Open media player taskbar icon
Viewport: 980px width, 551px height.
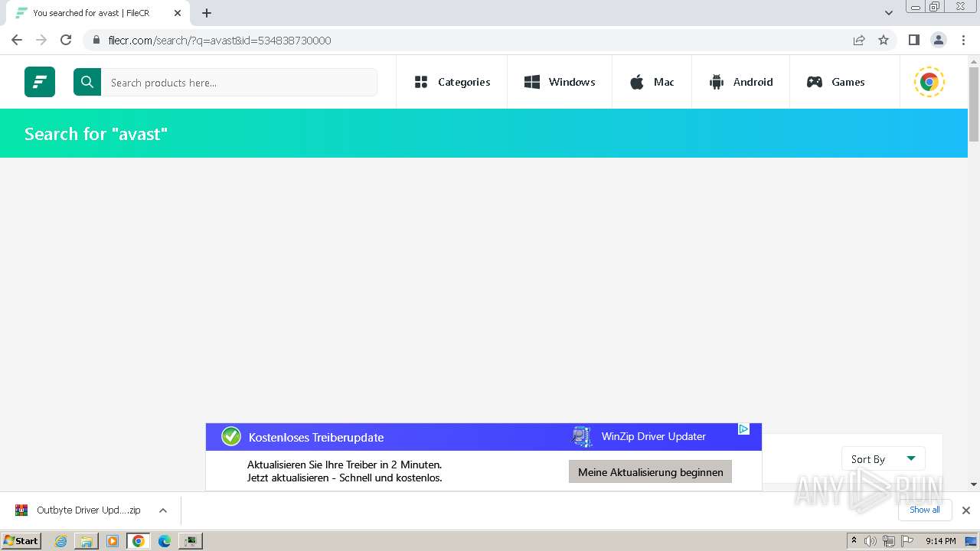click(x=113, y=541)
